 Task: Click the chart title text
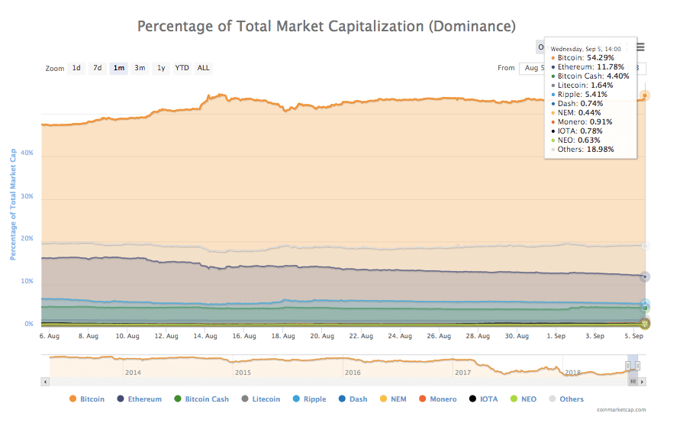click(327, 26)
